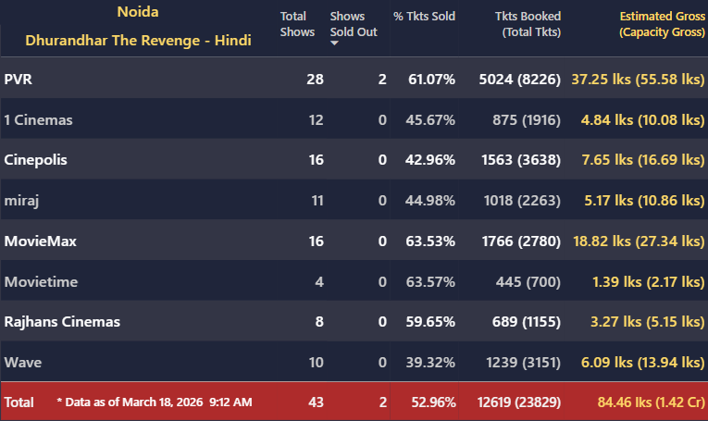Screen dimensions: 708x421
Task: Click Cinepolis gross 7.65 lks (16.69 lks)
Action: [x=643, y=160]
